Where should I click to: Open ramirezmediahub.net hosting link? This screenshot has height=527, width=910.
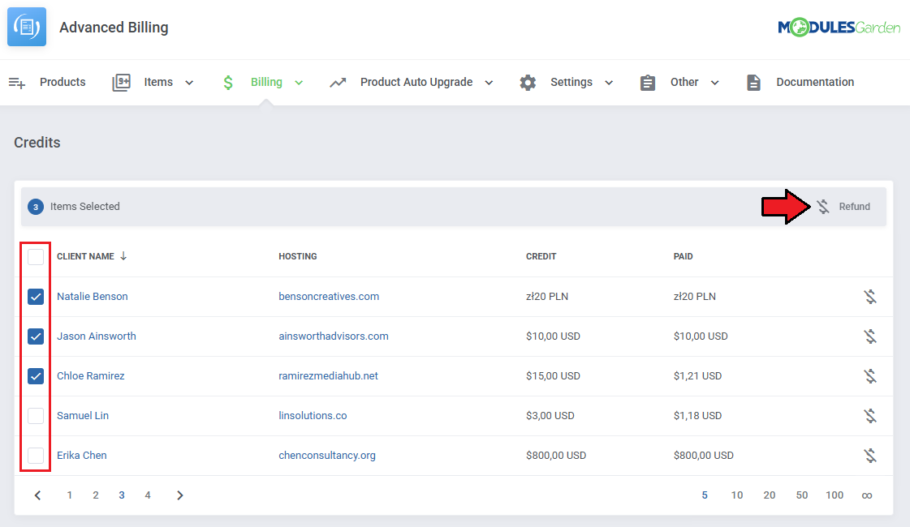click(328, 375)
